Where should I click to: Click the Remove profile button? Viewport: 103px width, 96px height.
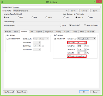coord(84,11)
